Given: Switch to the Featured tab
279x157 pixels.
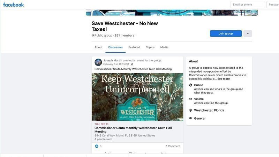Looking at the screenshot, I should coord(134,47).
